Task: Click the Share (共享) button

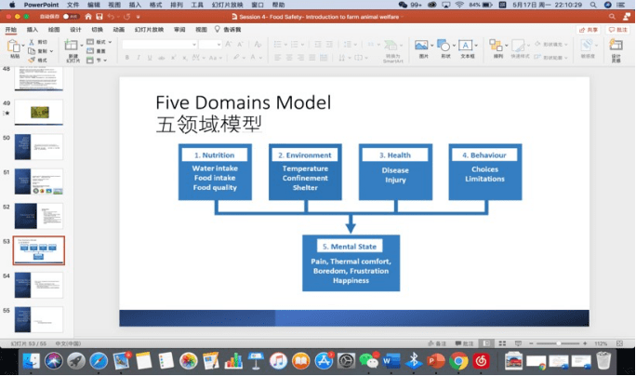Action: pos(590,29)
